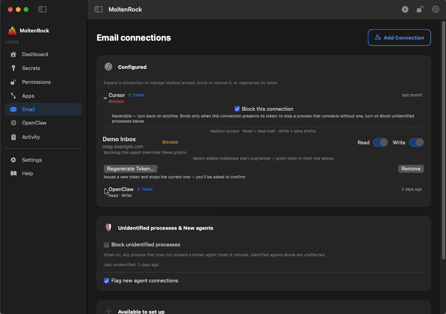The height and width of the screenshot is (314, 446).
Task: Click the MoltenRock flame logo
Action: tap(12, 30)
